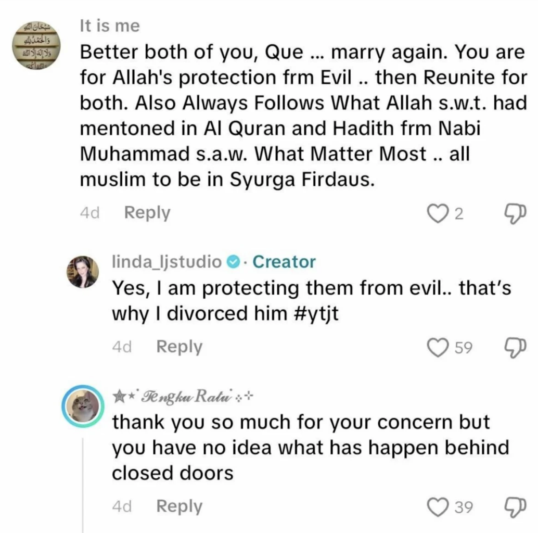The image size is (538, 533).
Task: Dislike the "It is me" comment
Action: pos(515,213)
